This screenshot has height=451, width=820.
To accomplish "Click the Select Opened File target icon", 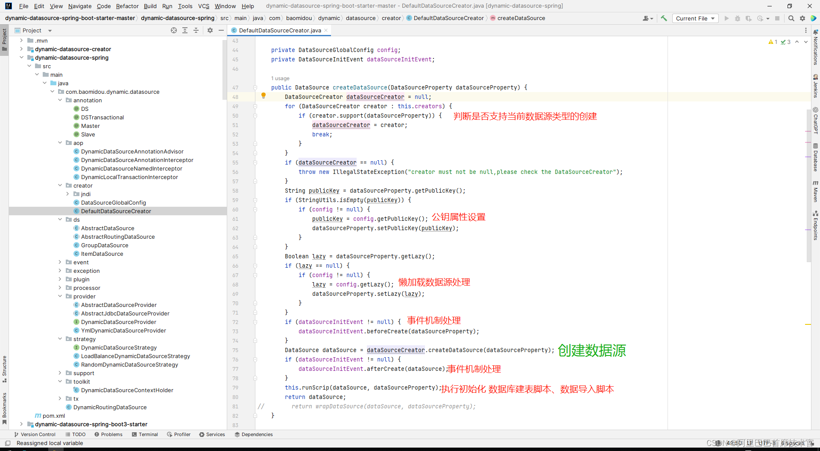I will tap(174, 30).
